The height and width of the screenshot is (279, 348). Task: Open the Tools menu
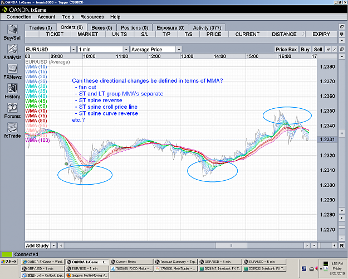[68, 17]
